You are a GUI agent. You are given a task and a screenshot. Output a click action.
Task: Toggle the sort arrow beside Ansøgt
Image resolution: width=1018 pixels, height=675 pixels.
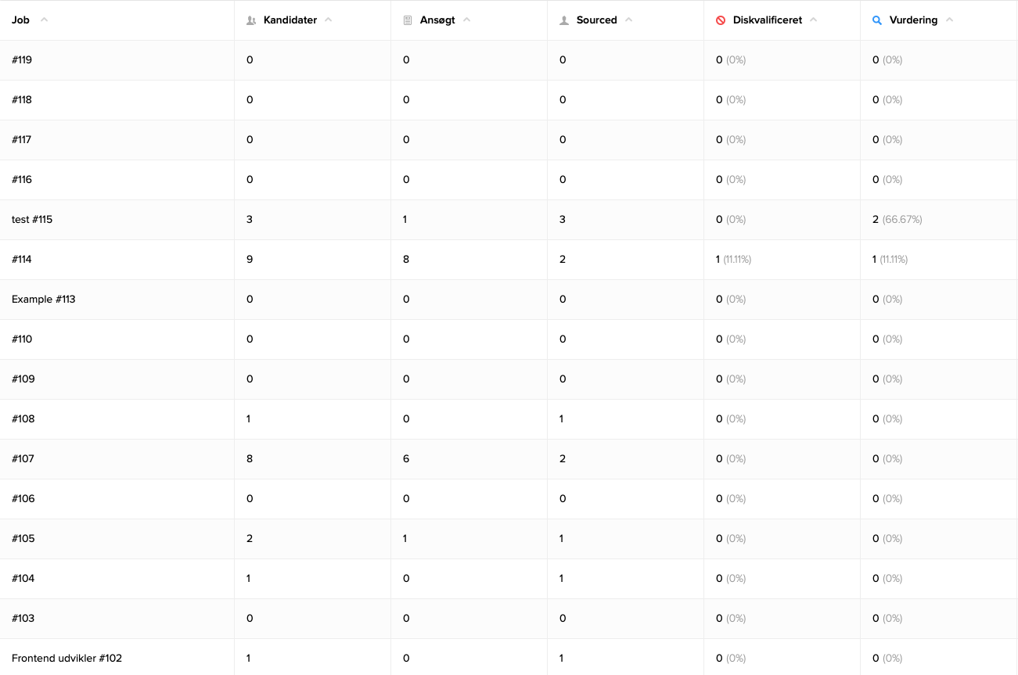[466, 20]
